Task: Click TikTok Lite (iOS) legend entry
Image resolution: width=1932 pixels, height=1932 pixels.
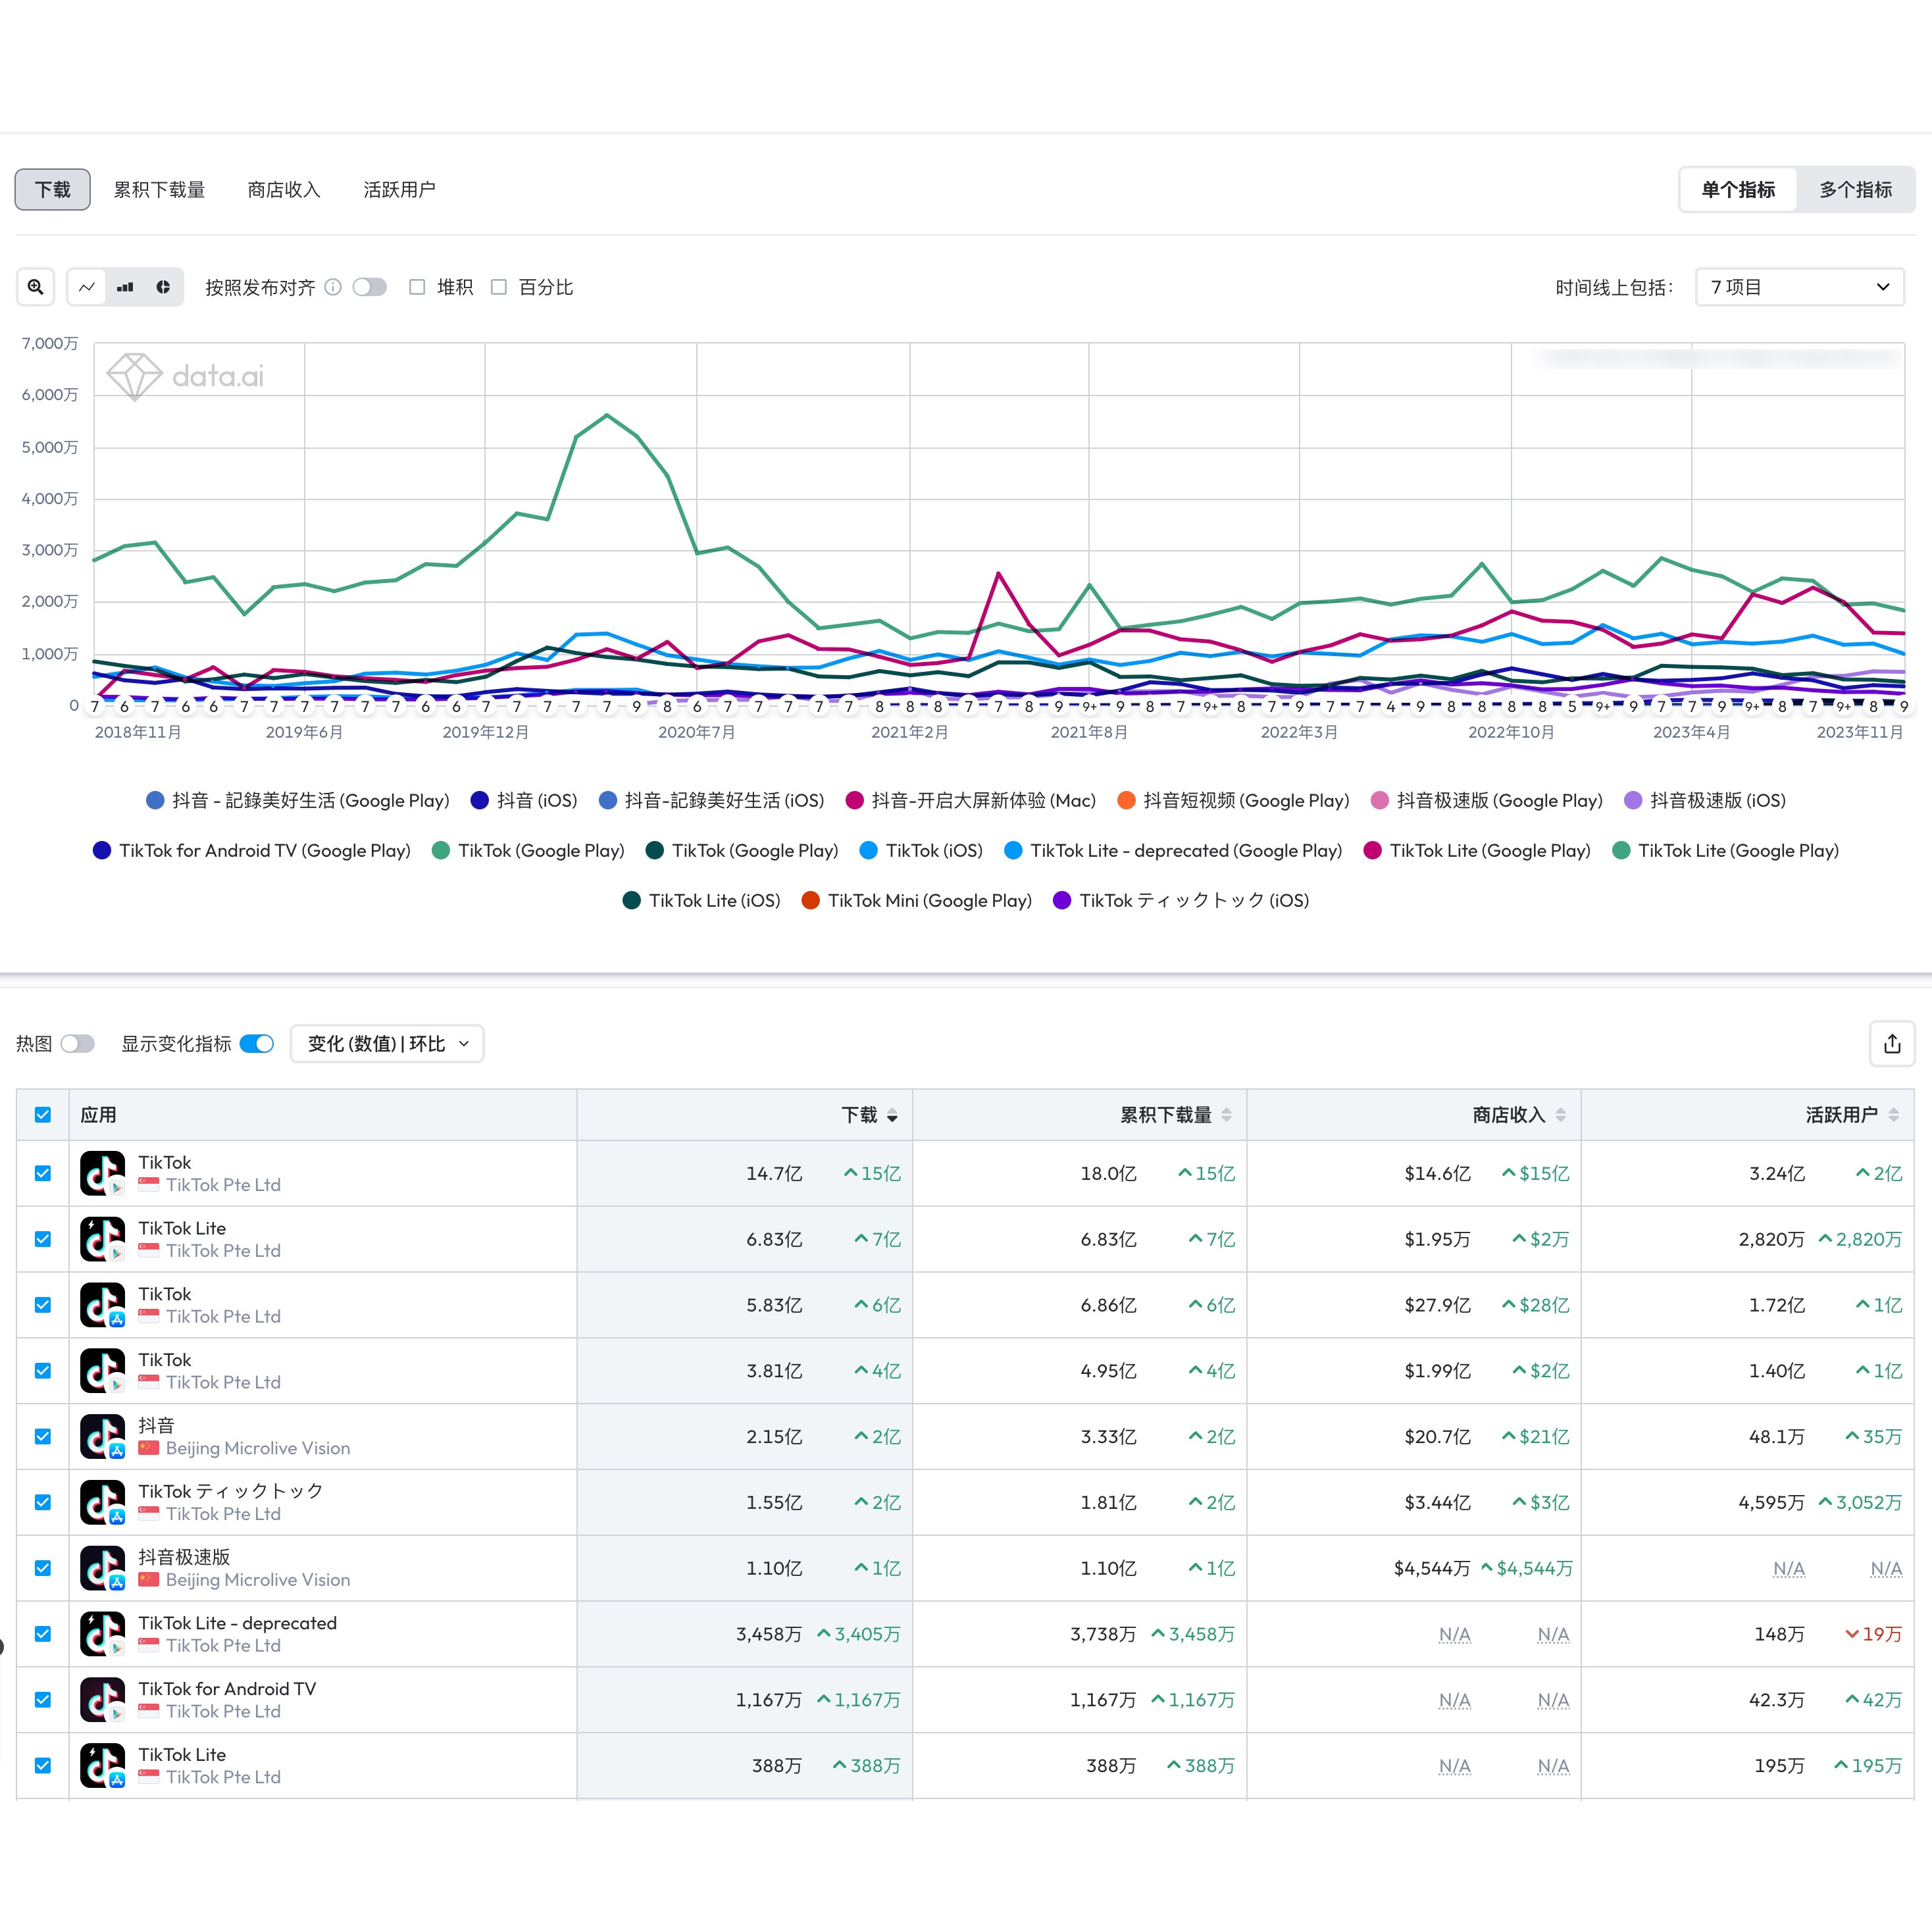Action: tap(701, 900)
